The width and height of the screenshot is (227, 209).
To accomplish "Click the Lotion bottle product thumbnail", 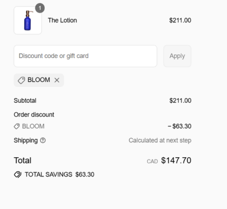I will (x=28, y=21).
